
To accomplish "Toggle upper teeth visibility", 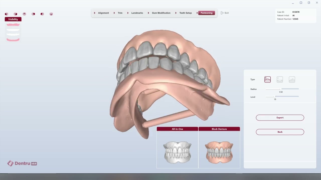I will 13,29.
